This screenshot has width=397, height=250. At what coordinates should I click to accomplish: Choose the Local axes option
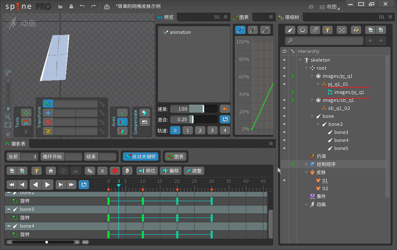coord(122,113)
